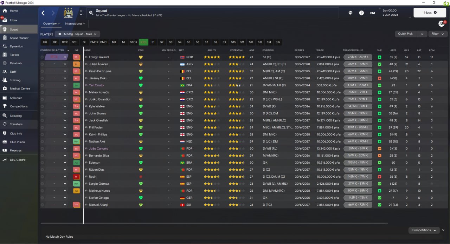Open the Home sidebar icon
Viewport: 450px width, 244px height.
[5, 11]
